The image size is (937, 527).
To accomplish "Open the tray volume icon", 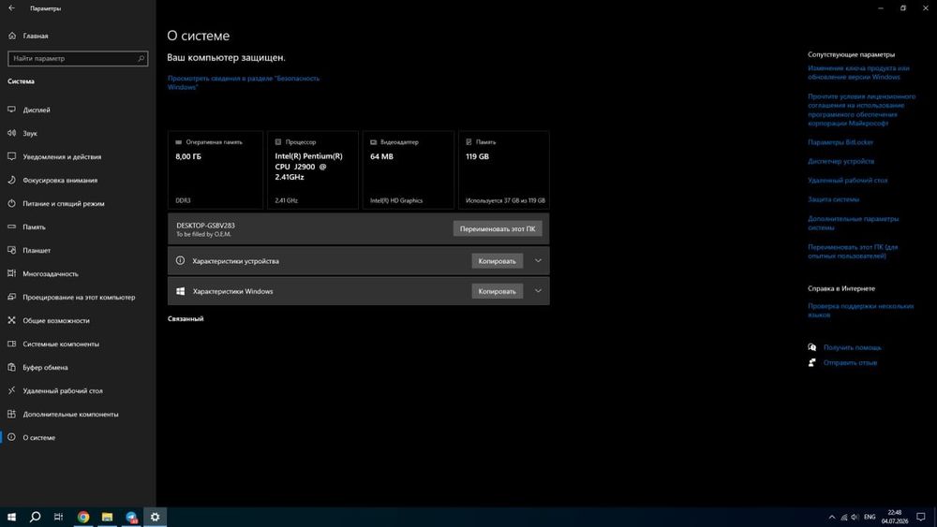I will tap(855, 517).
